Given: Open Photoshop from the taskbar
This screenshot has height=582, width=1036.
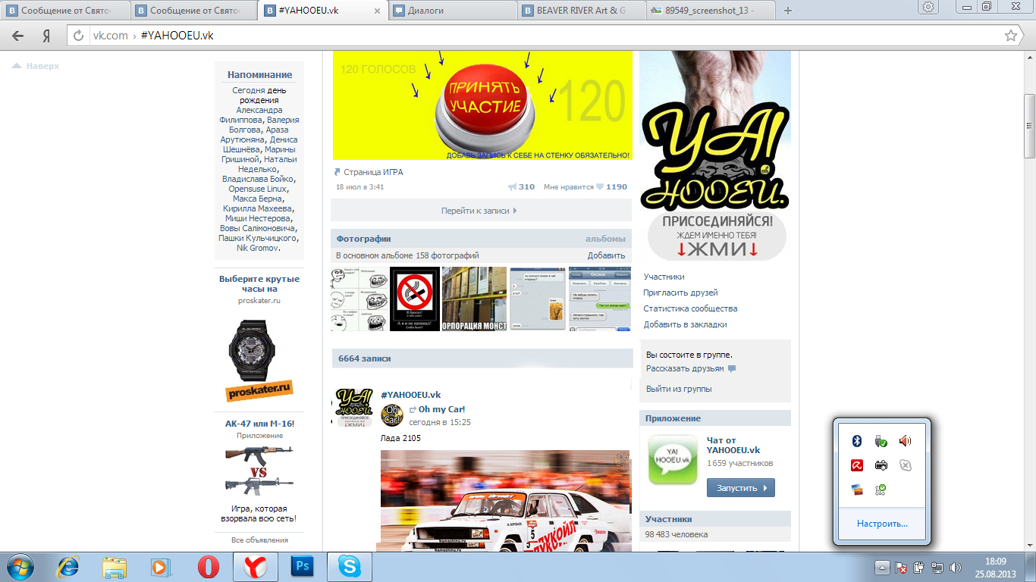Looking at the screenshot, I should tap(303, 567).
